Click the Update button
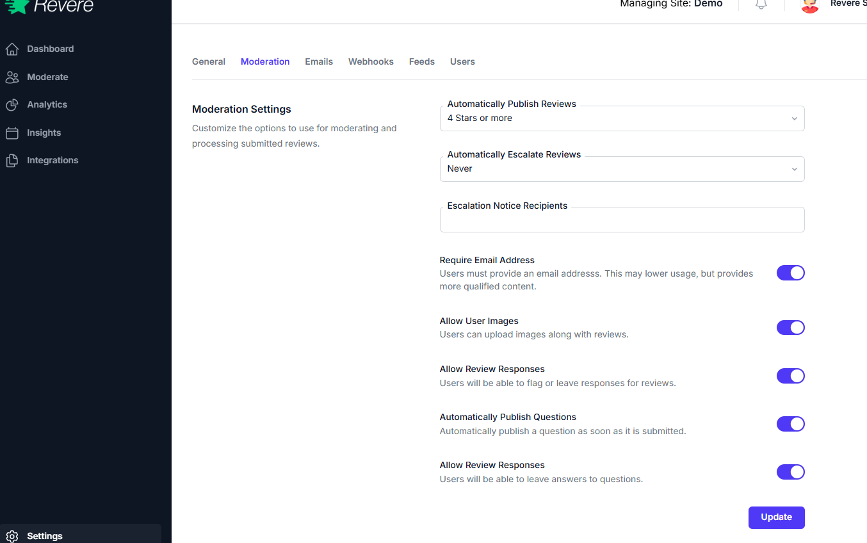Image resolution: width=867 pixels, height=543 pixels. (x=776, y=517)
